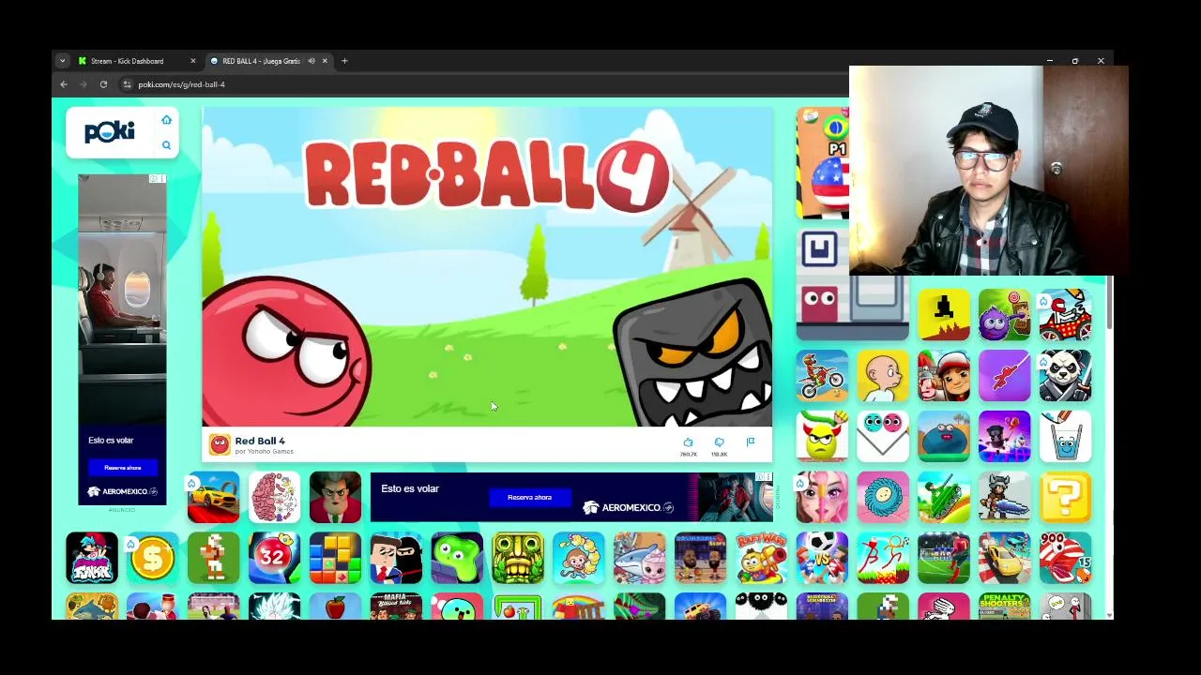Open the large pink square character game tile
The height and width of the screenshot is (675, 1201).
tap(852, 284)
